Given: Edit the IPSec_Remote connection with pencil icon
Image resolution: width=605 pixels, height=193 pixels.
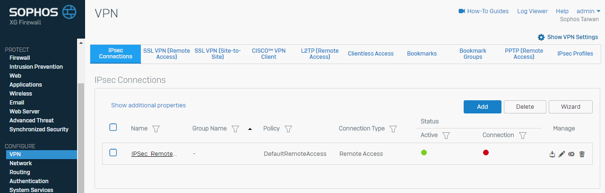Looking at the screenshot, I should 562,154.
